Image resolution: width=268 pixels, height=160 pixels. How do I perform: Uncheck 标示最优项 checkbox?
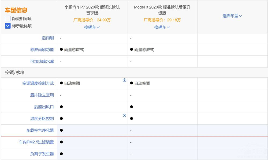8,26
